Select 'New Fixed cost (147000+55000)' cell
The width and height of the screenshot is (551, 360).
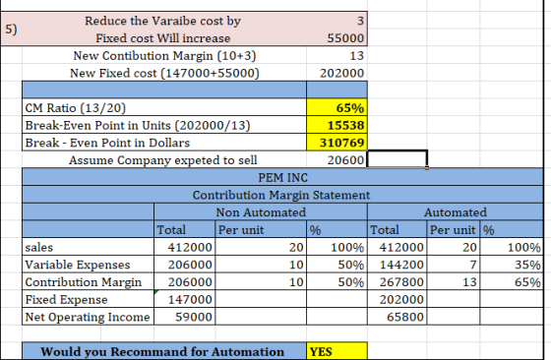pyautogui.click(x=164, y=73)
